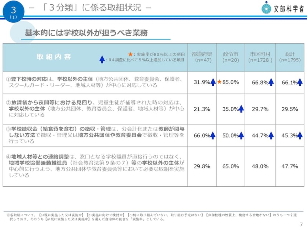Click row ④ 地域人材等との連絡調整 description

coord(95,165)
